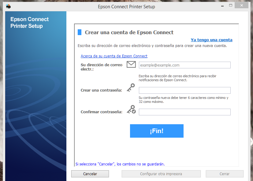Focus the 'Crear una contraseña' password field

coord(184,90)
